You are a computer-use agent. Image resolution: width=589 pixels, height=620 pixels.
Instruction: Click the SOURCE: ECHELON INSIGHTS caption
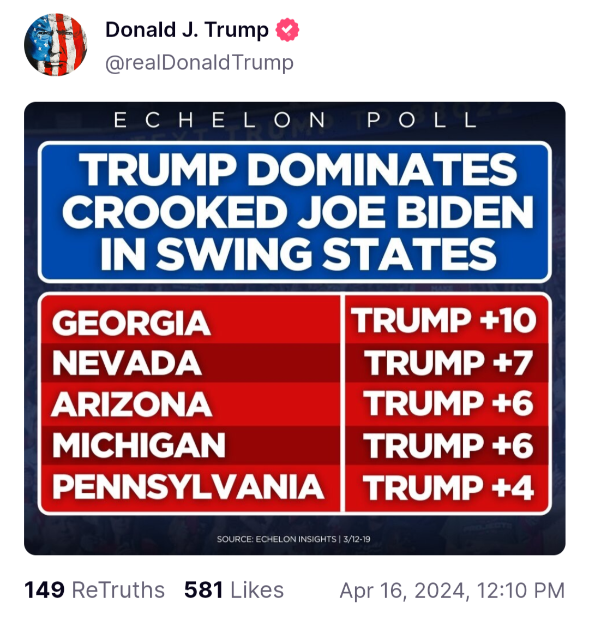coord(294,539)
